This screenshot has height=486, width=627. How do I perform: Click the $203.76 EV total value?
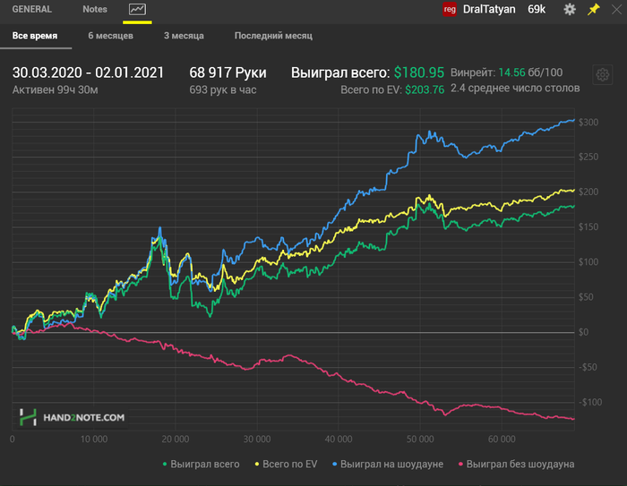(425, 90)
